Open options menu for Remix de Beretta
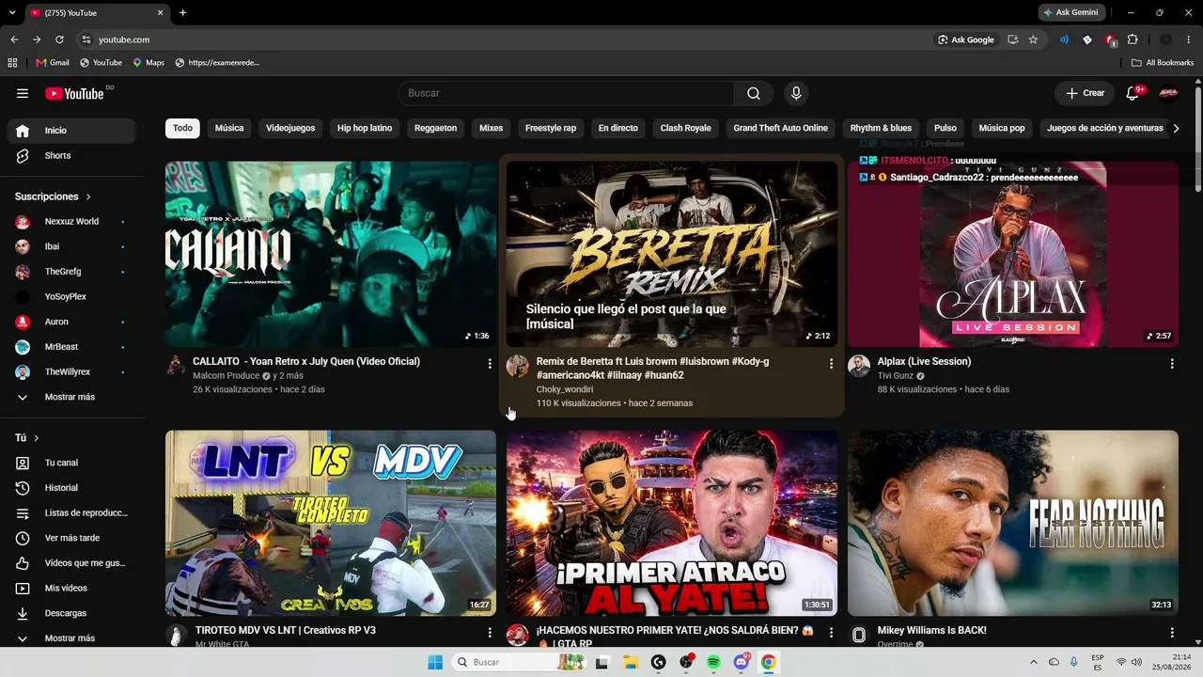Image resolution: width=1203 pixels, height=677 pixels. tap(831, 363)
